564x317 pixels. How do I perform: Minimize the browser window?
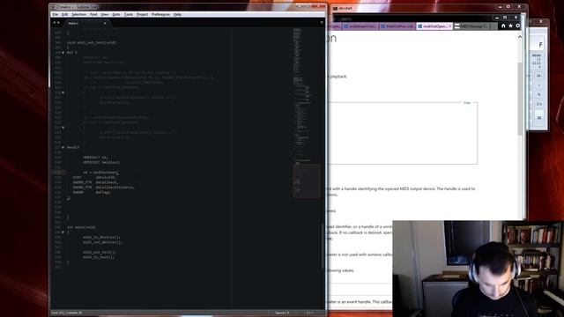pos(497,18)
